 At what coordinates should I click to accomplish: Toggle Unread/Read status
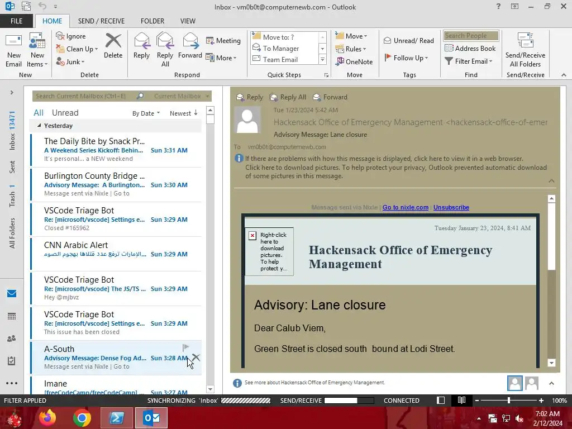[x=408, y=40]
